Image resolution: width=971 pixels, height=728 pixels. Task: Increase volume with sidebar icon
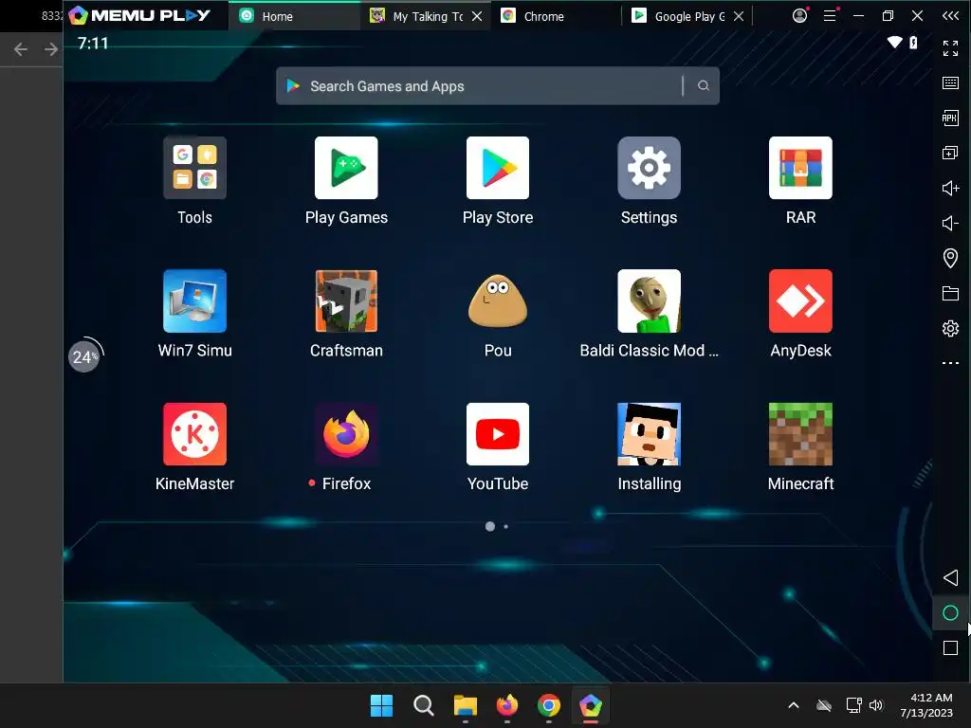(950, 189)
